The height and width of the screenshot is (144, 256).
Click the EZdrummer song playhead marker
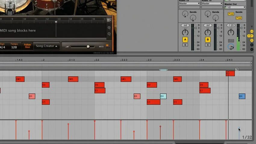click(56, 22)
